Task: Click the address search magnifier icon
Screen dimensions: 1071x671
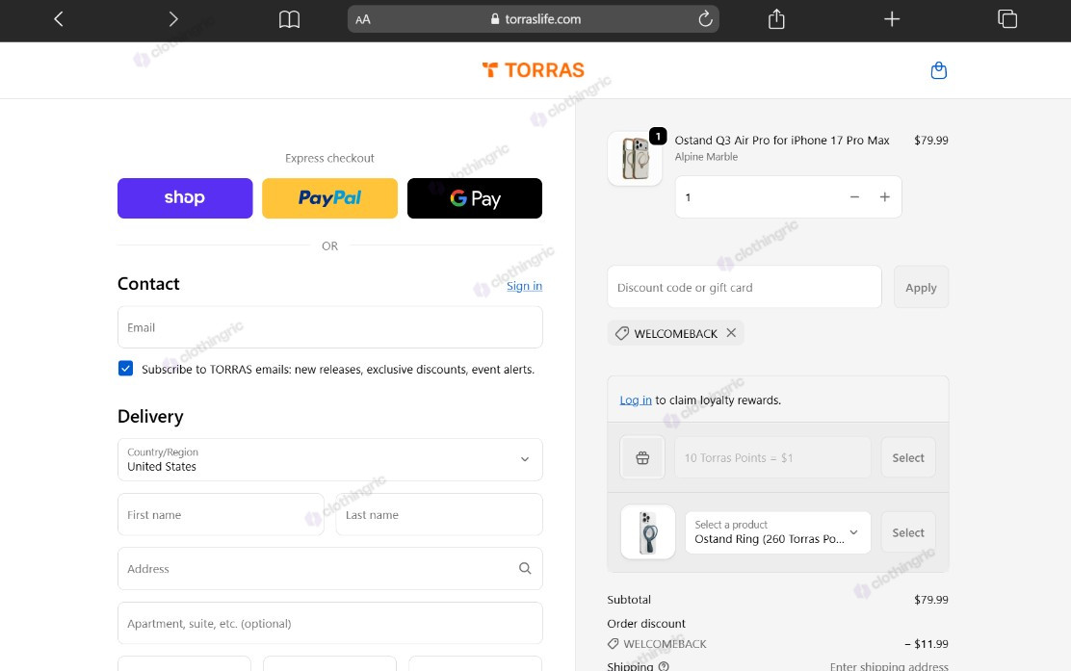Action: click(x=525, y=568)
